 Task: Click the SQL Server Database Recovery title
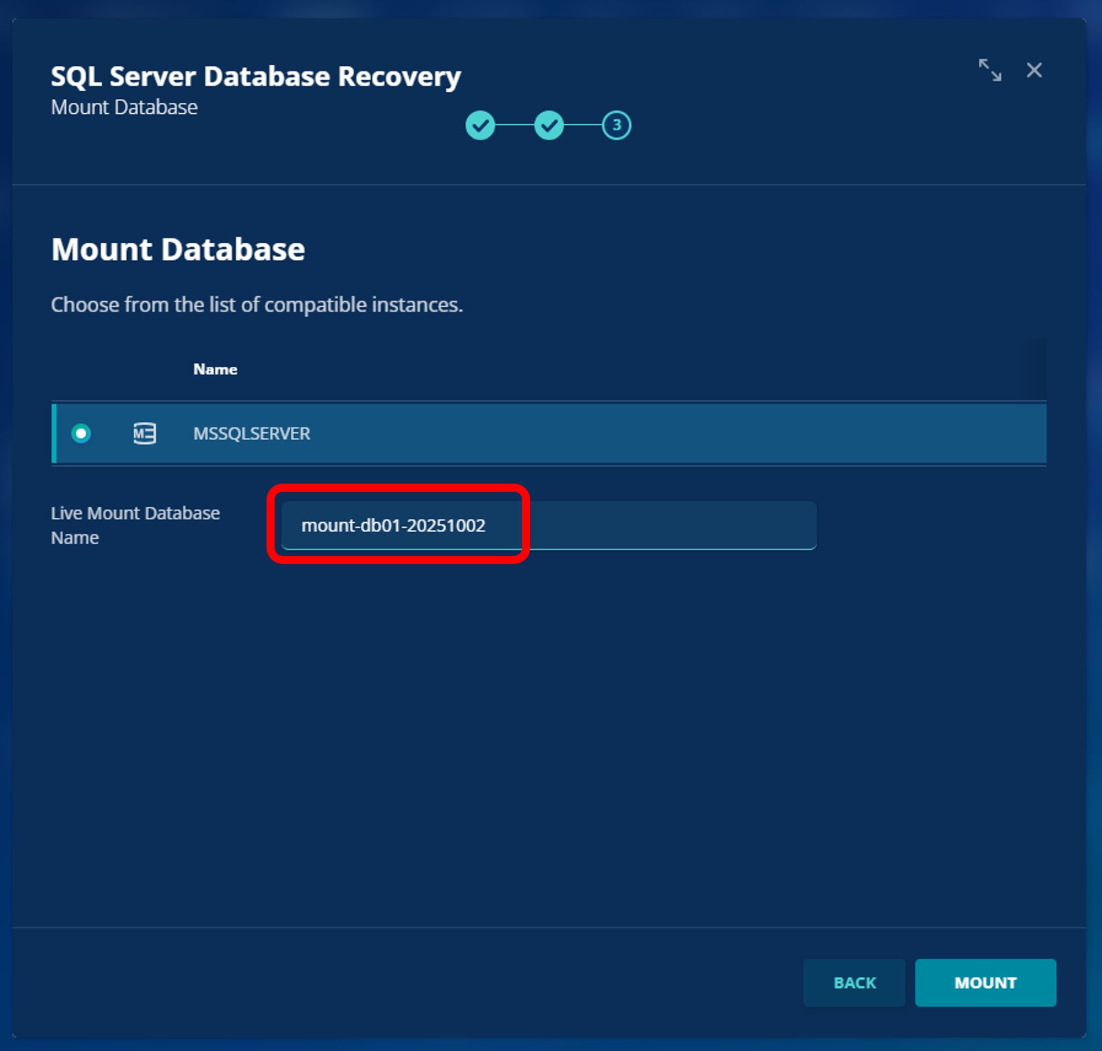coord(256,76)
